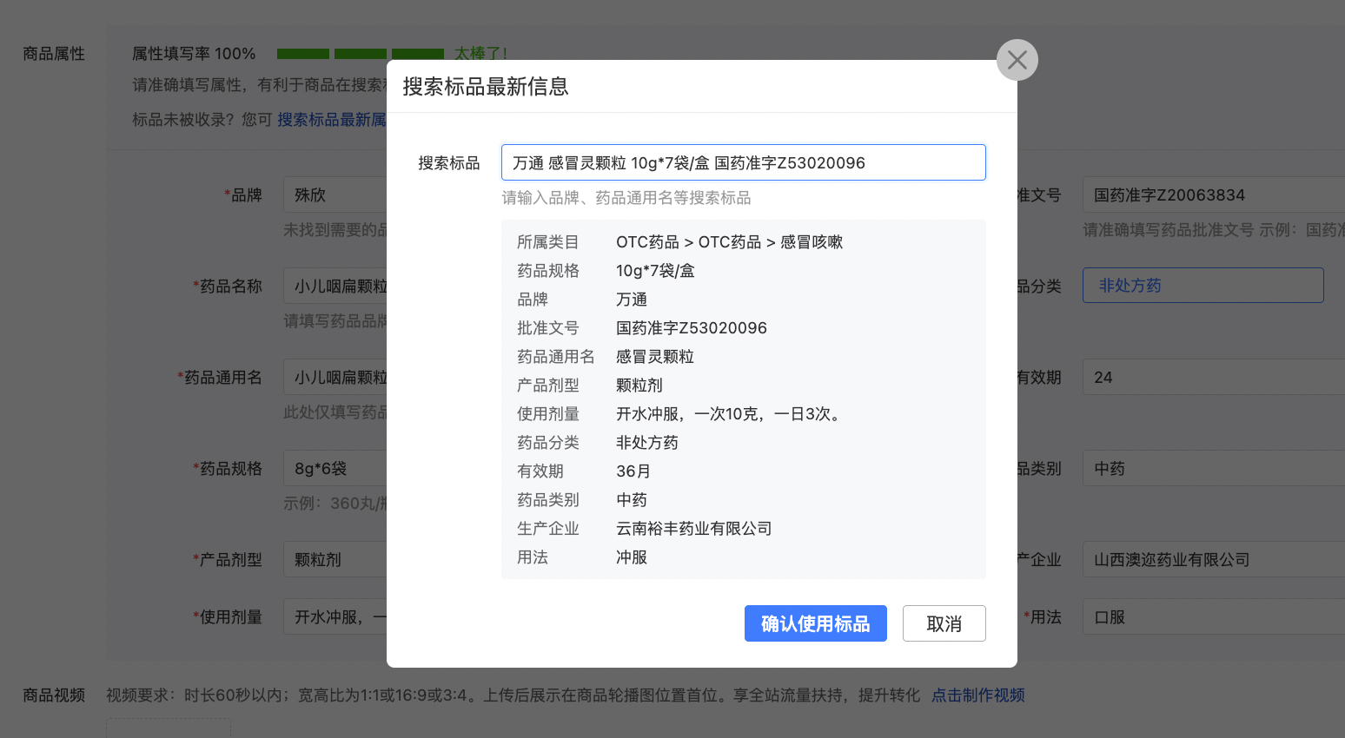
Task: Click the 药品类别 field in the background form
Action: 1214,468
